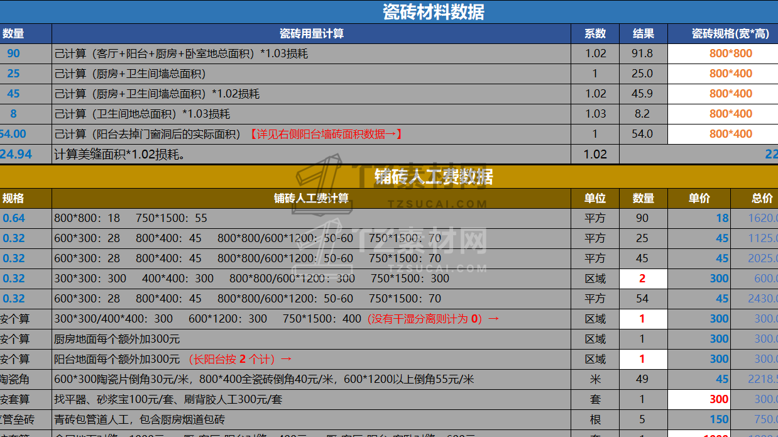Click the result cell showing 54.0
This screenshot has height=437, width=778.
[643, 134]
